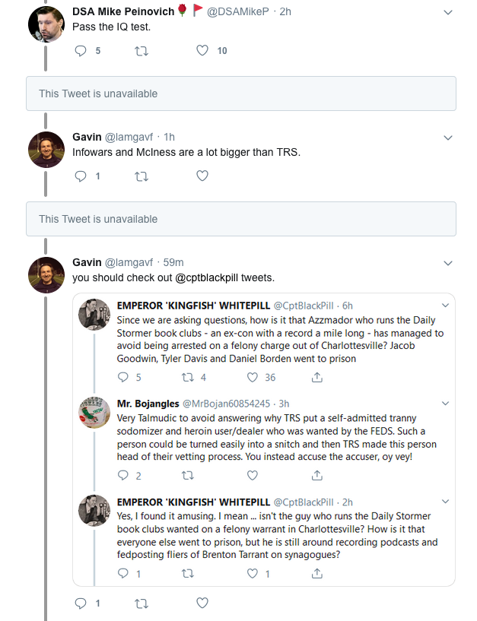Click the first "This Tweet is unavailable" box
Screen dimensions: 477x621
pyautogui.click(x=240, y=93)
